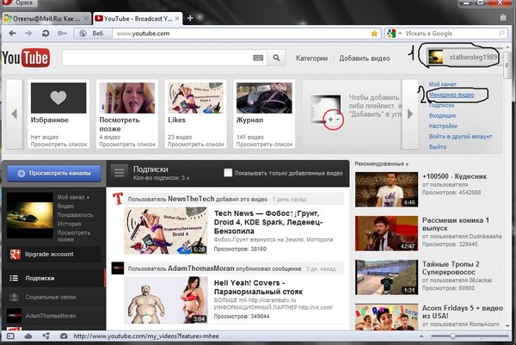Open Likes playlist thumbnail
This screenshot has width=516, height=345.
pos(195,98)
